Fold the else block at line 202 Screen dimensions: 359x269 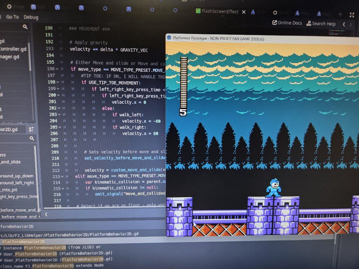point(59,108)
